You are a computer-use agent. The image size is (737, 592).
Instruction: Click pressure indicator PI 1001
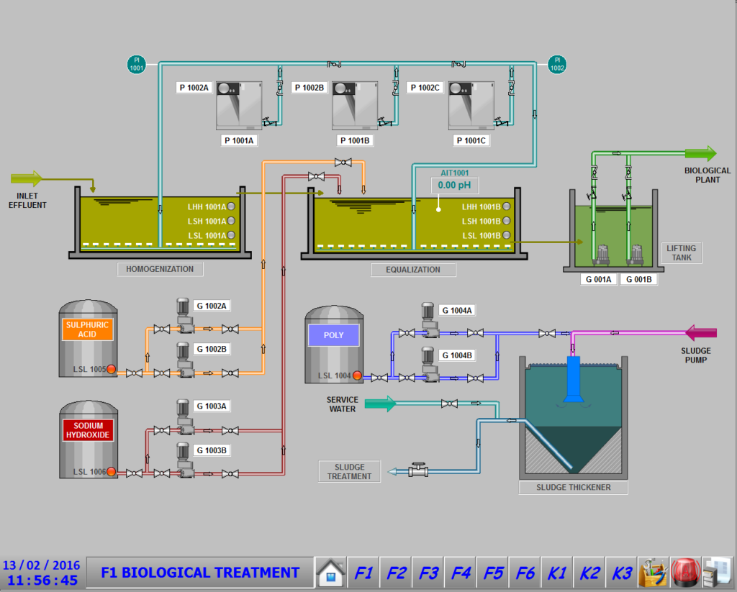136,64
